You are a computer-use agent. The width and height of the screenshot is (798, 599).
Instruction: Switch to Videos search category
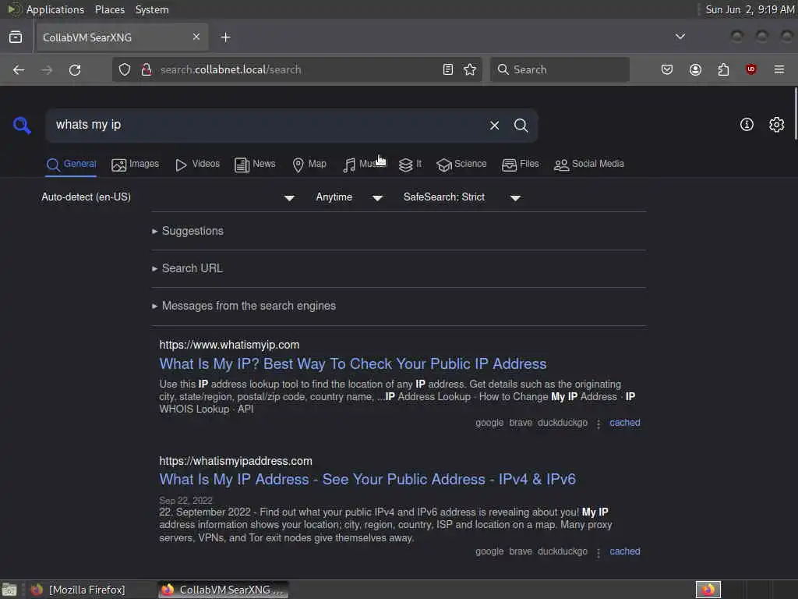197,164
